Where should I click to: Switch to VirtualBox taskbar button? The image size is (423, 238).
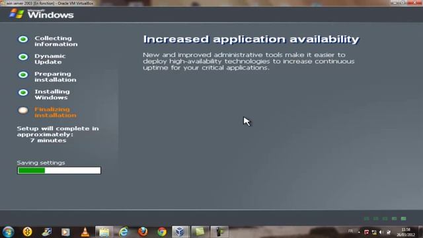pyautogui.click(x=180, y=232)
